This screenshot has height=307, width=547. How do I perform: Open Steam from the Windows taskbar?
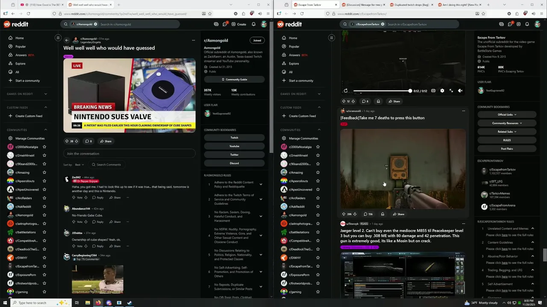pos(129,303)
